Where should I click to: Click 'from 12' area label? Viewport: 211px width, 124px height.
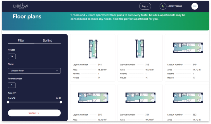tap(12, 98)
